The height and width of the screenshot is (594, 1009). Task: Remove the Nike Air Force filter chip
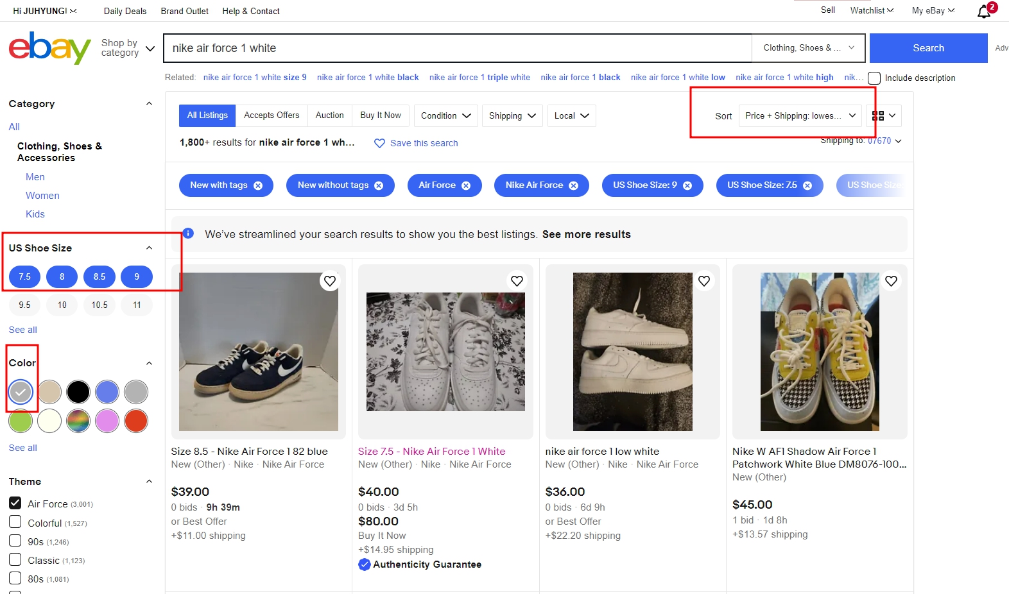point(574,185)
